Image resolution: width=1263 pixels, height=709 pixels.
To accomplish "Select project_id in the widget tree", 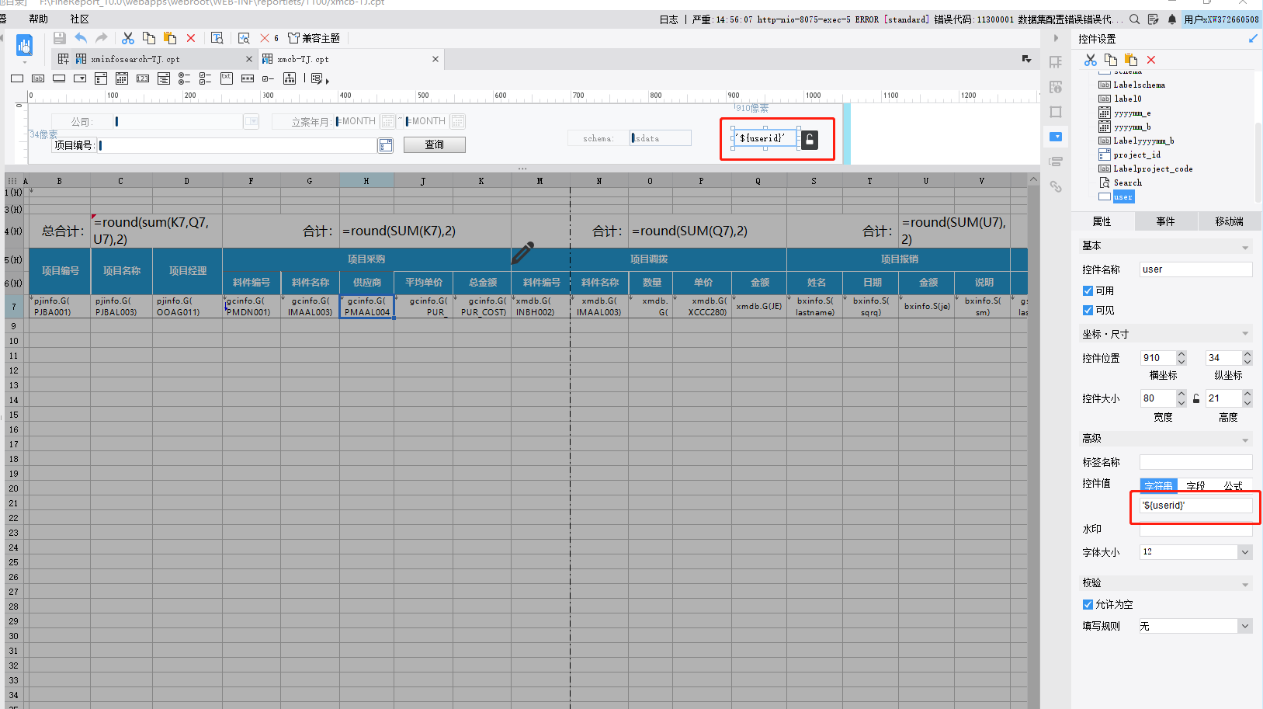I will pyautogui.click(x=1136, y=155).
